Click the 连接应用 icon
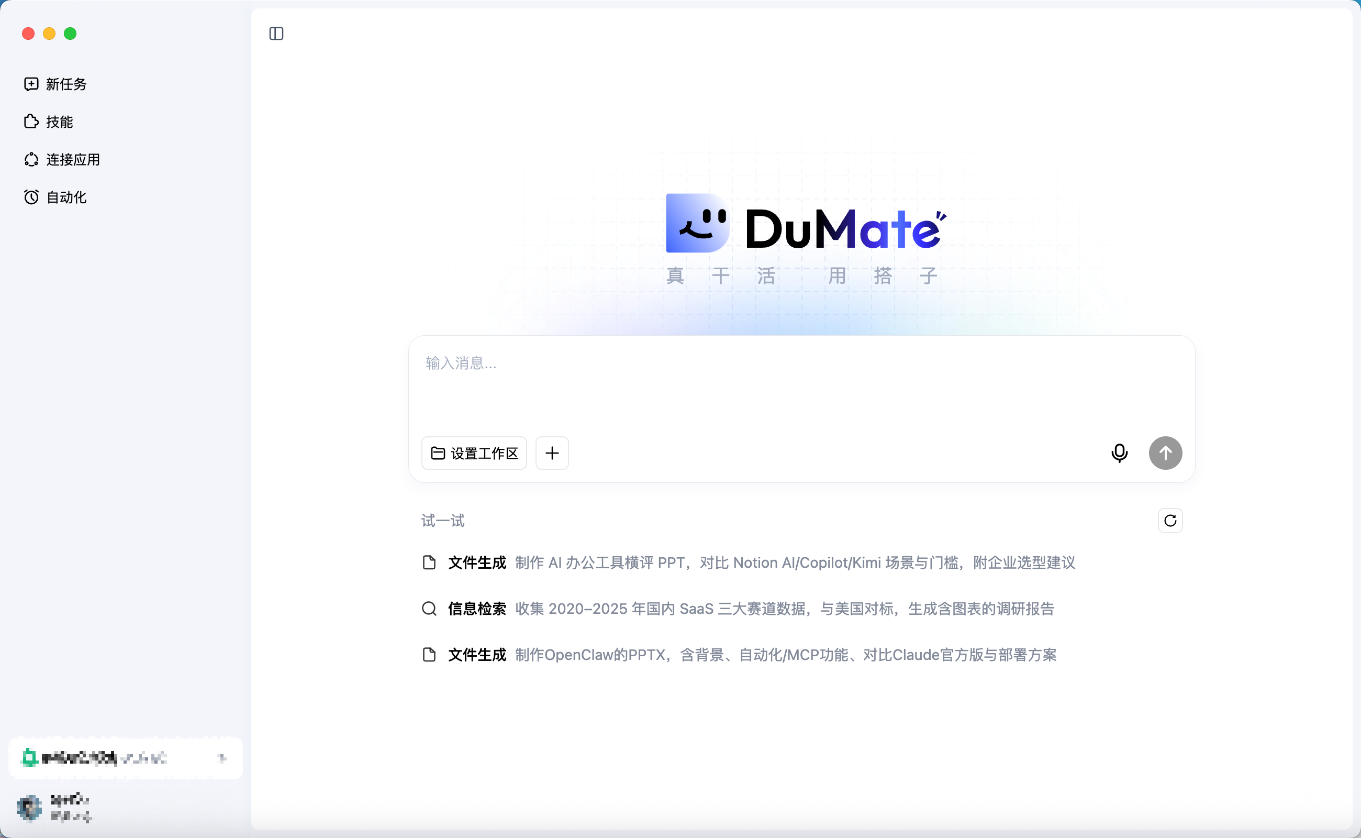Screen dimensions: 1361x838 click(x=31, y=160)
